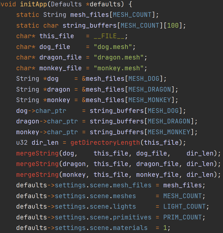Image resolution: width=223 pixels, height=233 pixels.
Task: Click MESH_DOG inside string_buffers brackets
Action: point(163,111)
